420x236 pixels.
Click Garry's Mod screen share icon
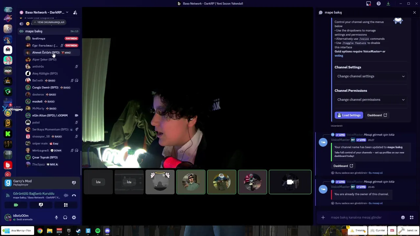[x=74, y=183]
